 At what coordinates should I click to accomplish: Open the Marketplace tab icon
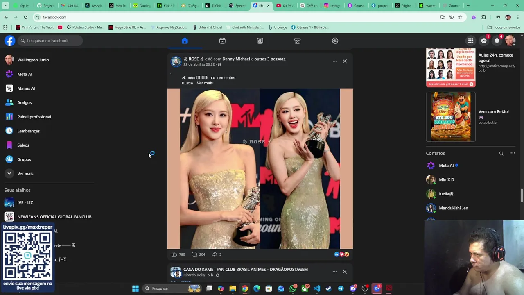298,41
